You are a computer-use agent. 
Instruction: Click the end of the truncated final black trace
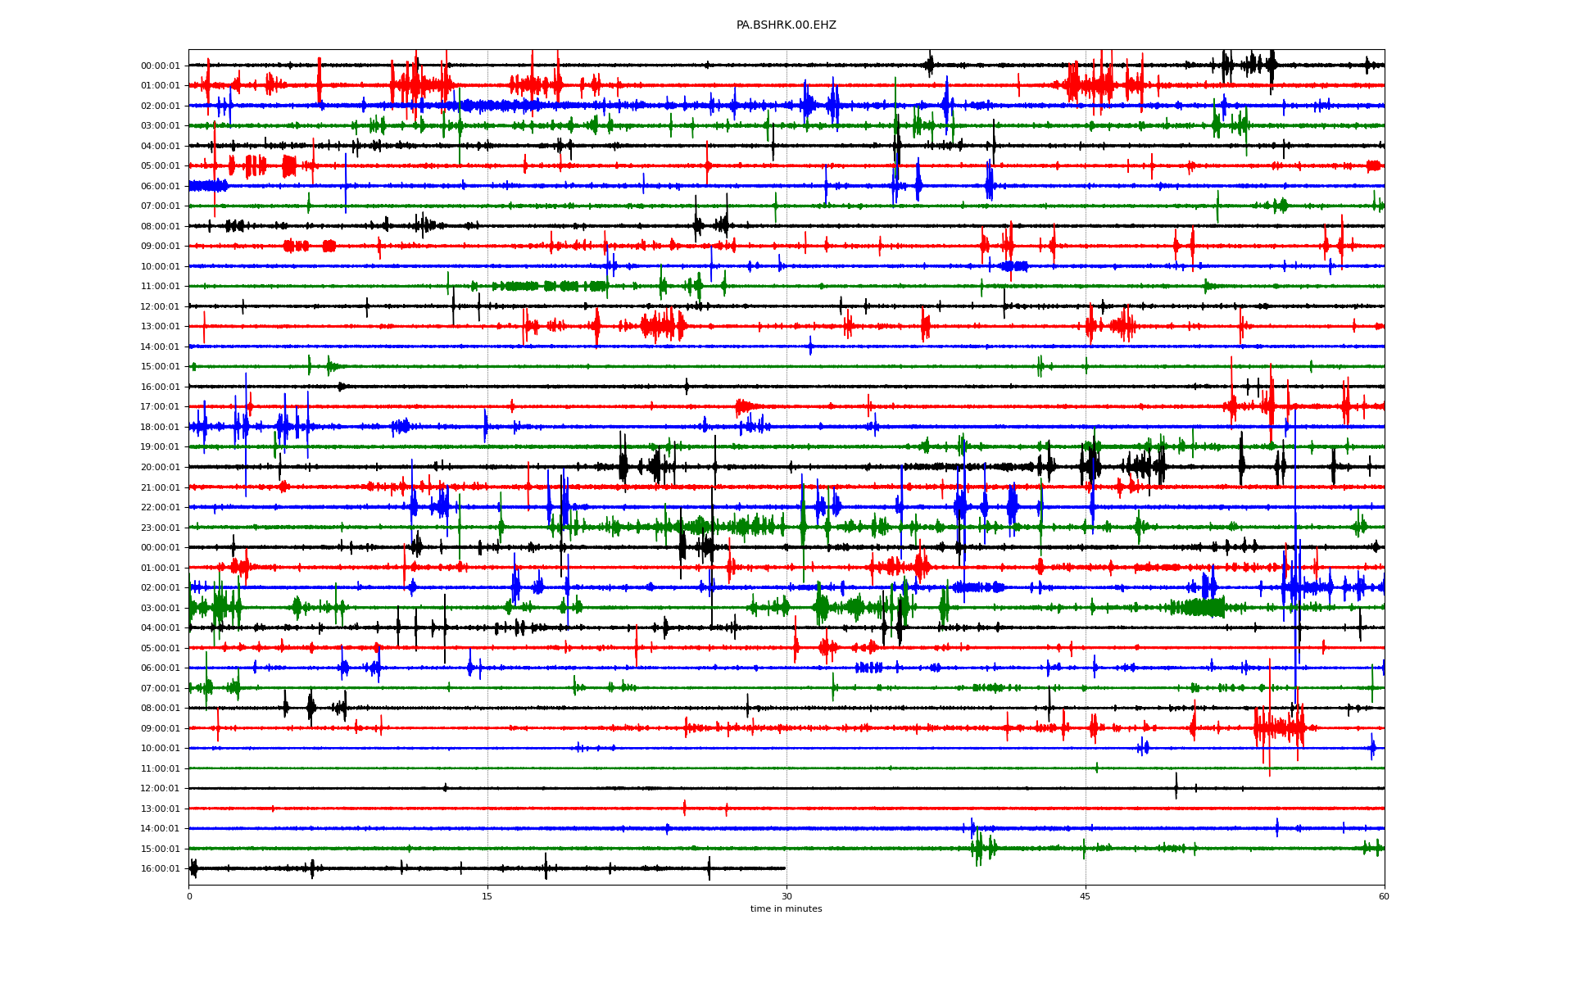click(x=784, y=868)
